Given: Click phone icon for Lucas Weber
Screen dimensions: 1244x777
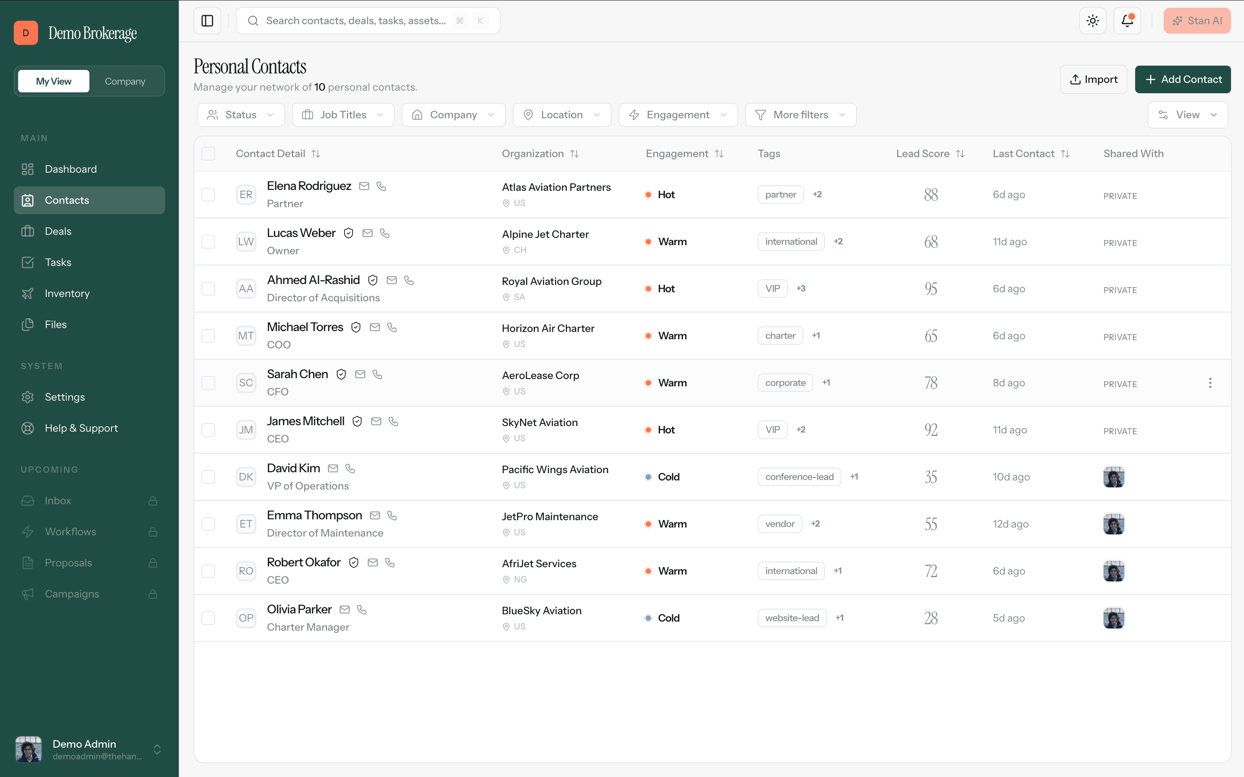Looking at the screenshot, I should click(384, 233).
